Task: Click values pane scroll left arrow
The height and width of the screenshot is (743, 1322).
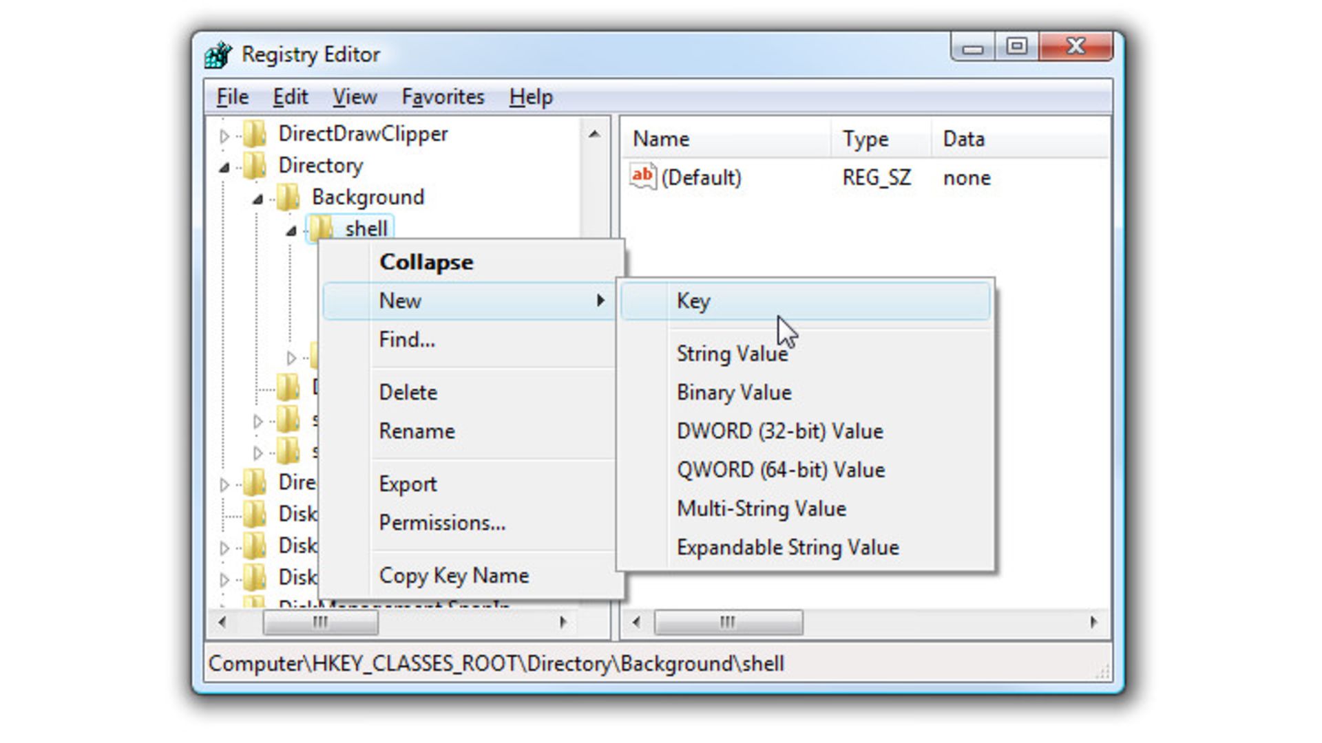Action: point(636,622)
